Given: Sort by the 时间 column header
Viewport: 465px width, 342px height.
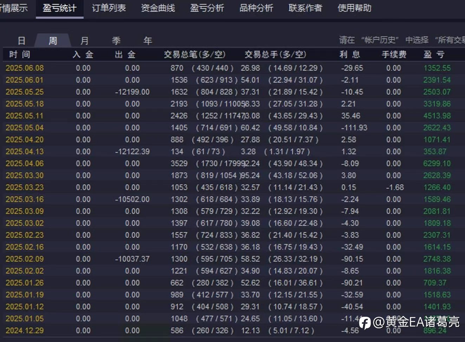Looking at the screenshot, I should click(20, 54).
